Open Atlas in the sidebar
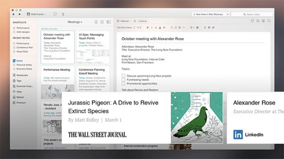 pyautogui.click(x=17, y=92)
